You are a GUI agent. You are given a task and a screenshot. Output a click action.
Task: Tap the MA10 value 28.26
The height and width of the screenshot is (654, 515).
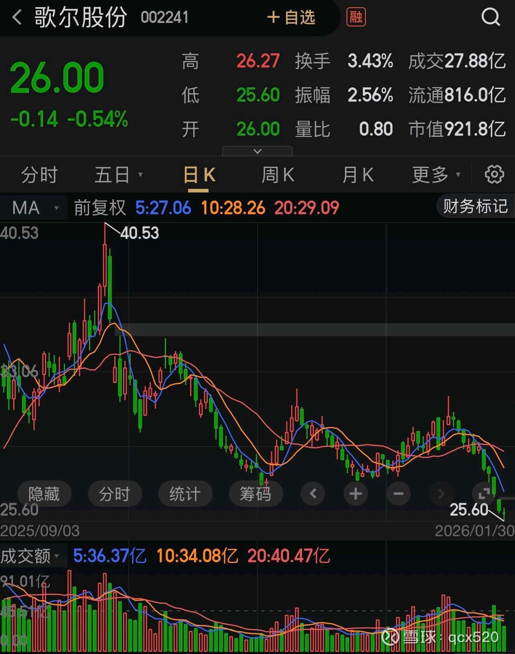pos(233,208)
